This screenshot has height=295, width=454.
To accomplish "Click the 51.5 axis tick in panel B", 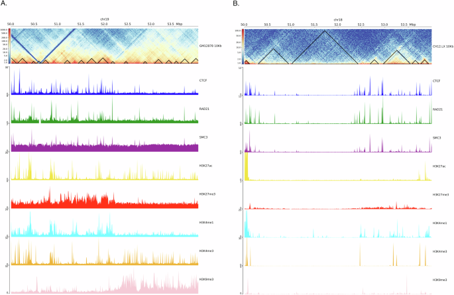I will 314,25.
